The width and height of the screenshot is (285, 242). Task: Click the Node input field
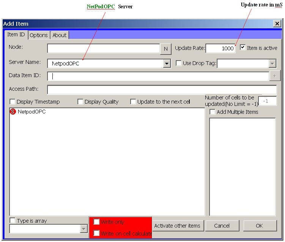point(104,48)
